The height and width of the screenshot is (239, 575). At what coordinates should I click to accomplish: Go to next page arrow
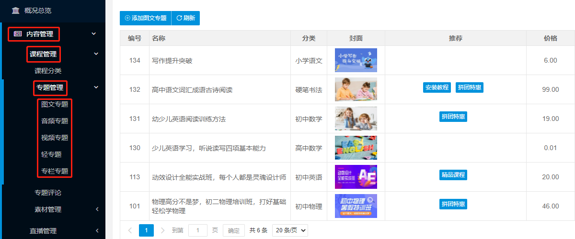tap(162, 230)
